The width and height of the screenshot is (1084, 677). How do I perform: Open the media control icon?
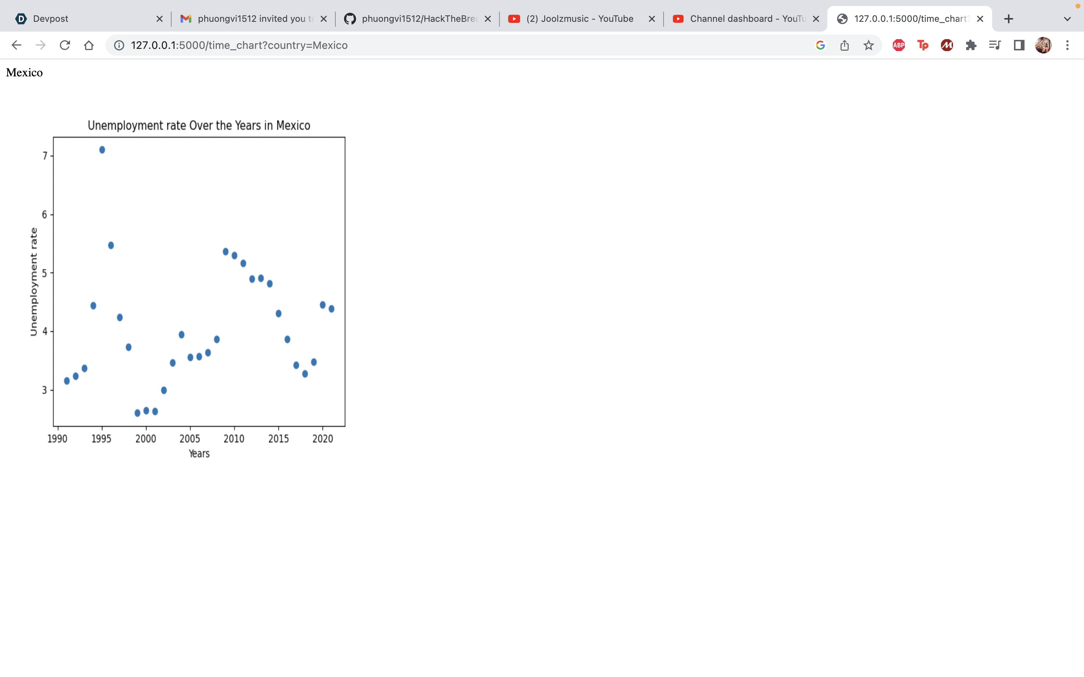click(994, 45)
